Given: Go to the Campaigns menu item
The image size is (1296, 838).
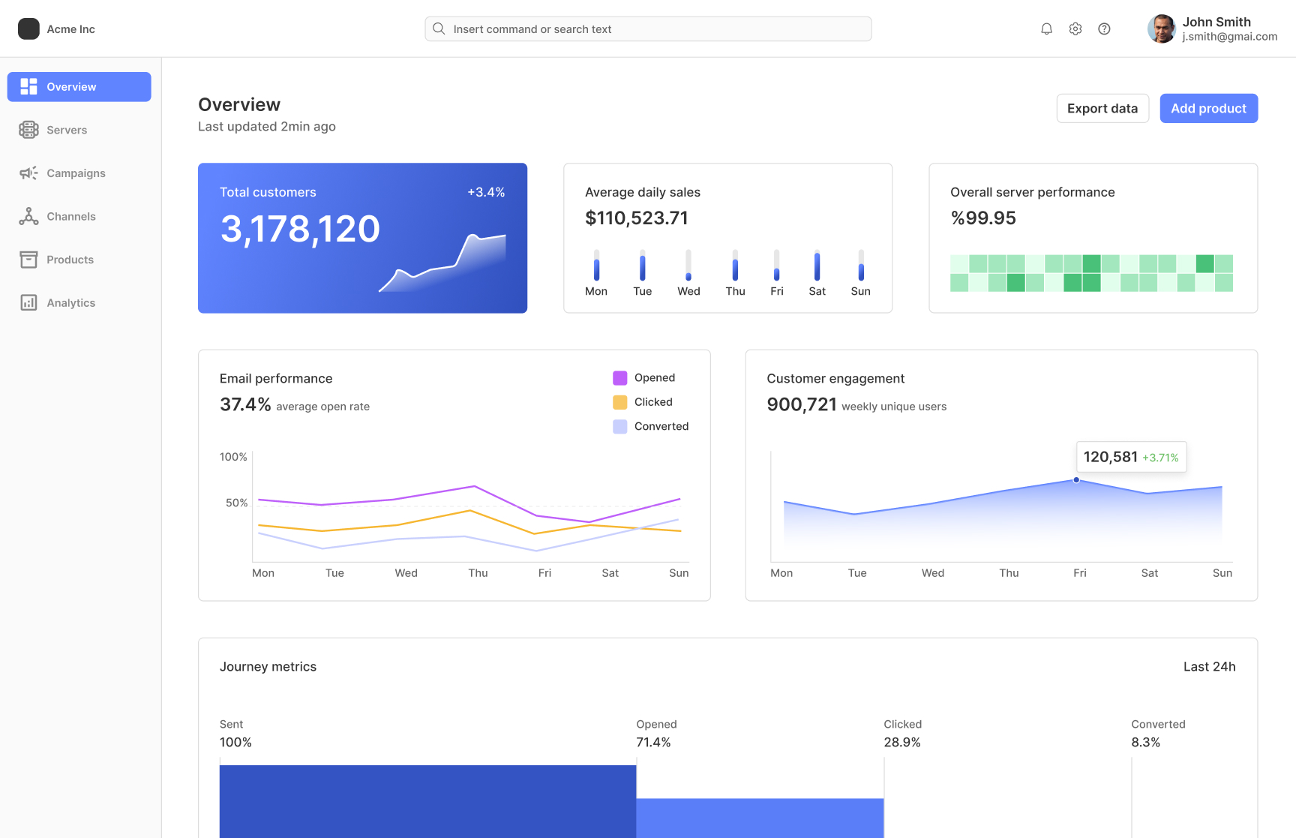Looking at the screenshot, I should click(79, 173).
